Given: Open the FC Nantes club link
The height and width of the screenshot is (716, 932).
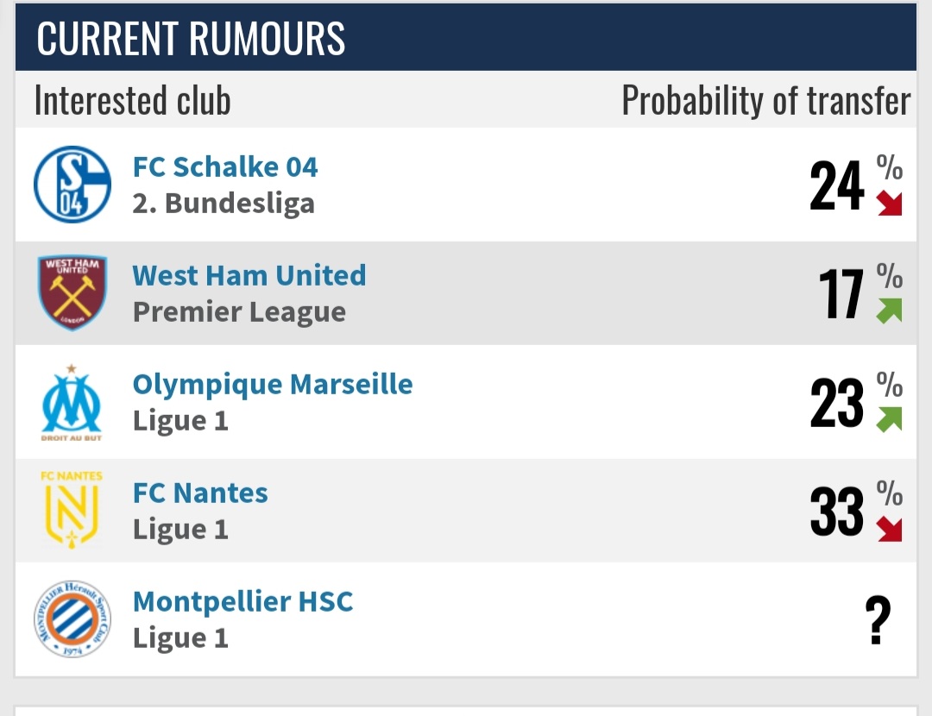Looking at the screenshot, I should pyautogui.click(x=200, y=493).
